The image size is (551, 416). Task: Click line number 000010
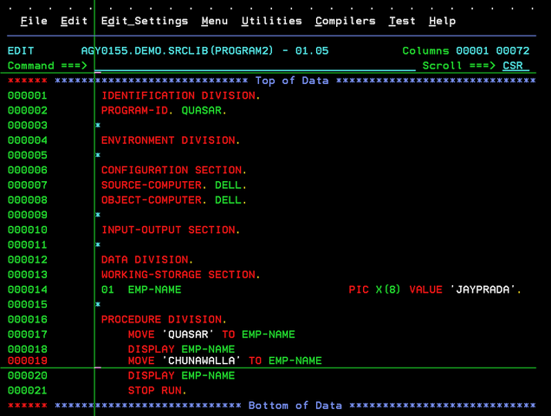tap(28, 230)
